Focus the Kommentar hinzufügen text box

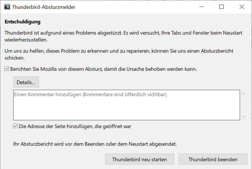[126, 105]
